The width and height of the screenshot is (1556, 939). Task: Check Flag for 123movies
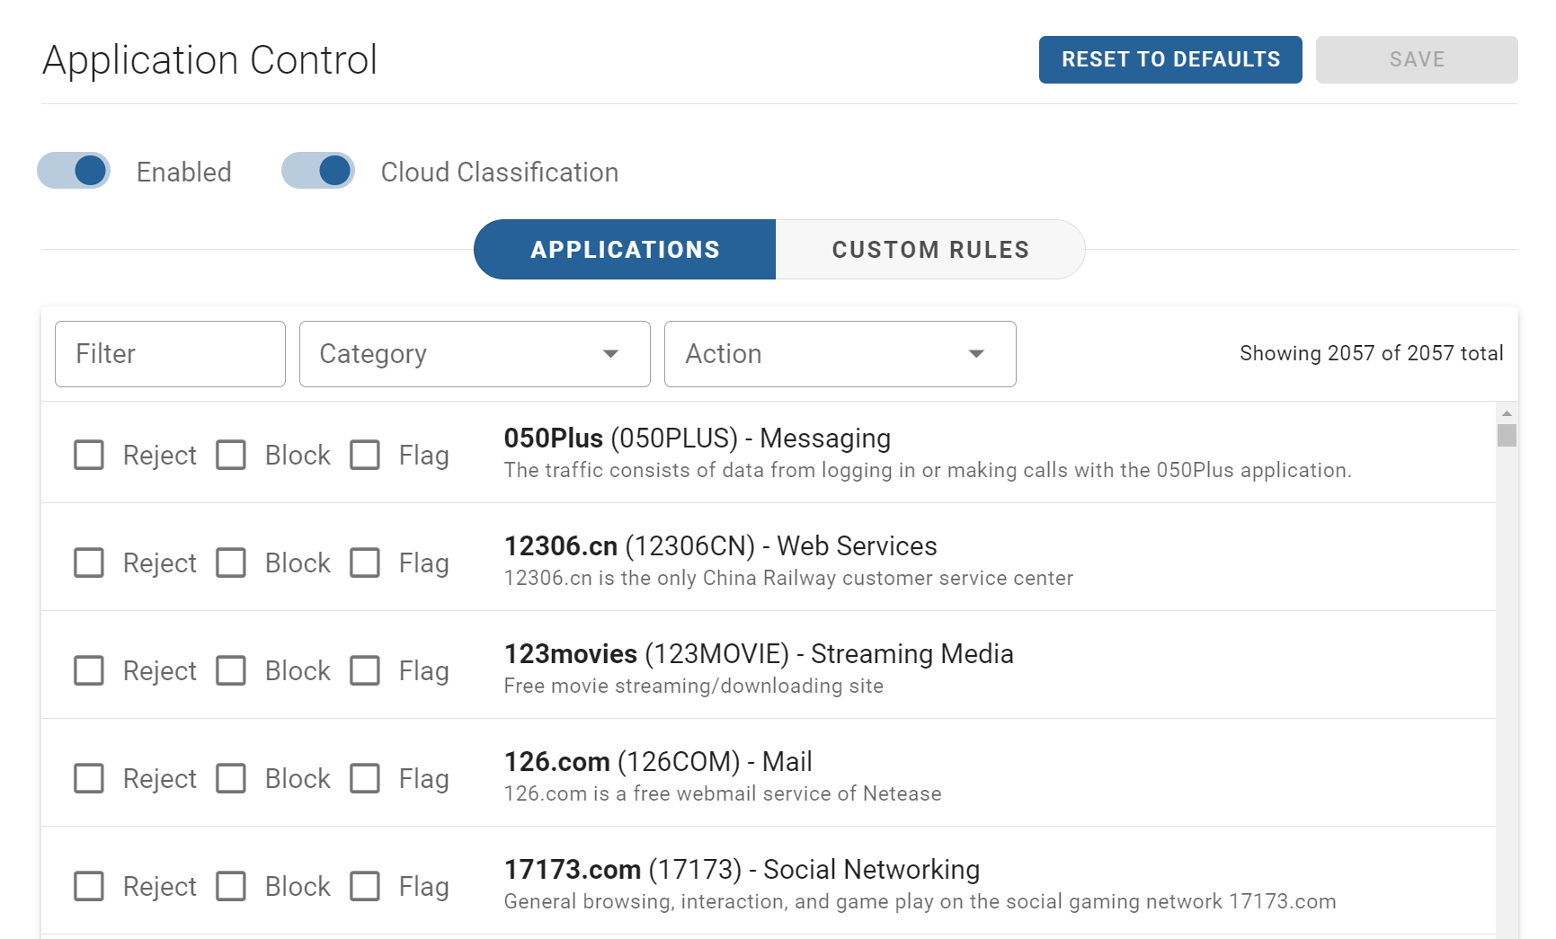tap(365, 670)
